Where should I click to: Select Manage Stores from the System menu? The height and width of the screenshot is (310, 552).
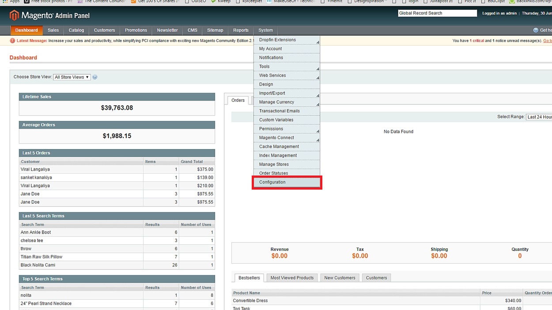point(287,164)
